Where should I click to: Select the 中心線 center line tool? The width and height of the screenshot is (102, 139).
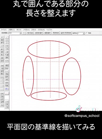click(x=7, y=55)
